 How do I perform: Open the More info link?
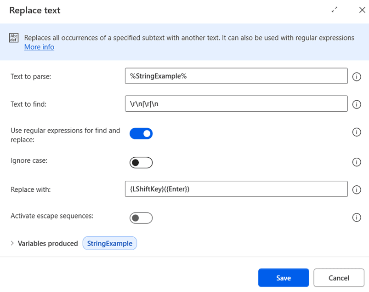pyautogui.click(x=39, y=47)
